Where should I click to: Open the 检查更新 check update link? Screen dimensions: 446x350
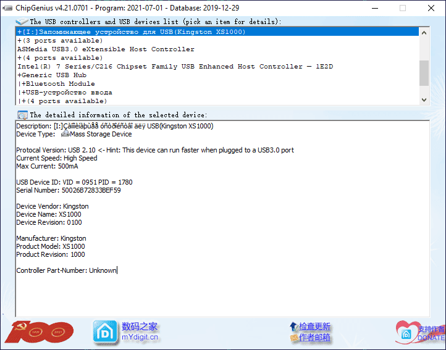314,327
